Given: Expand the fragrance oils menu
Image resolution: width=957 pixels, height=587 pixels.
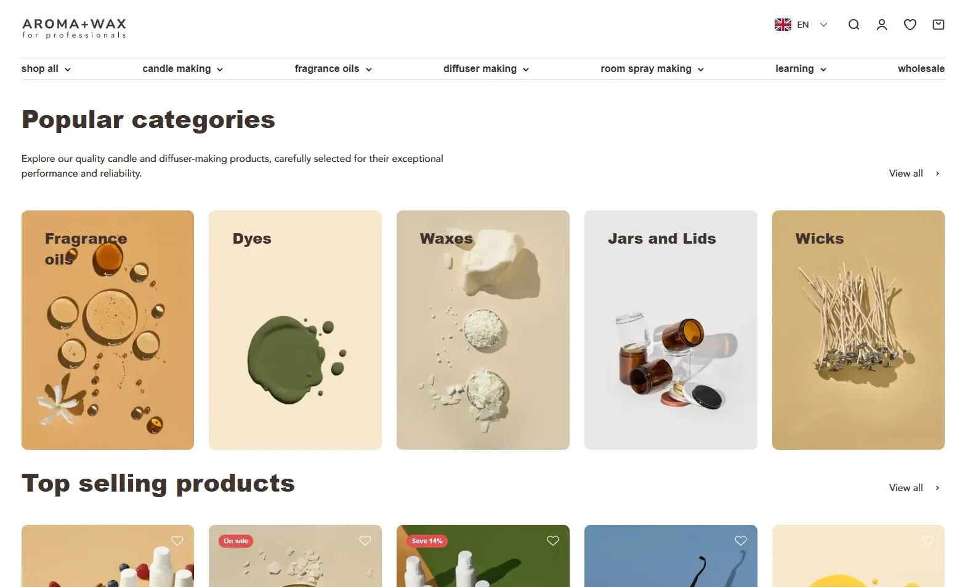Looking at the screenshot, I should pos(333,69).
